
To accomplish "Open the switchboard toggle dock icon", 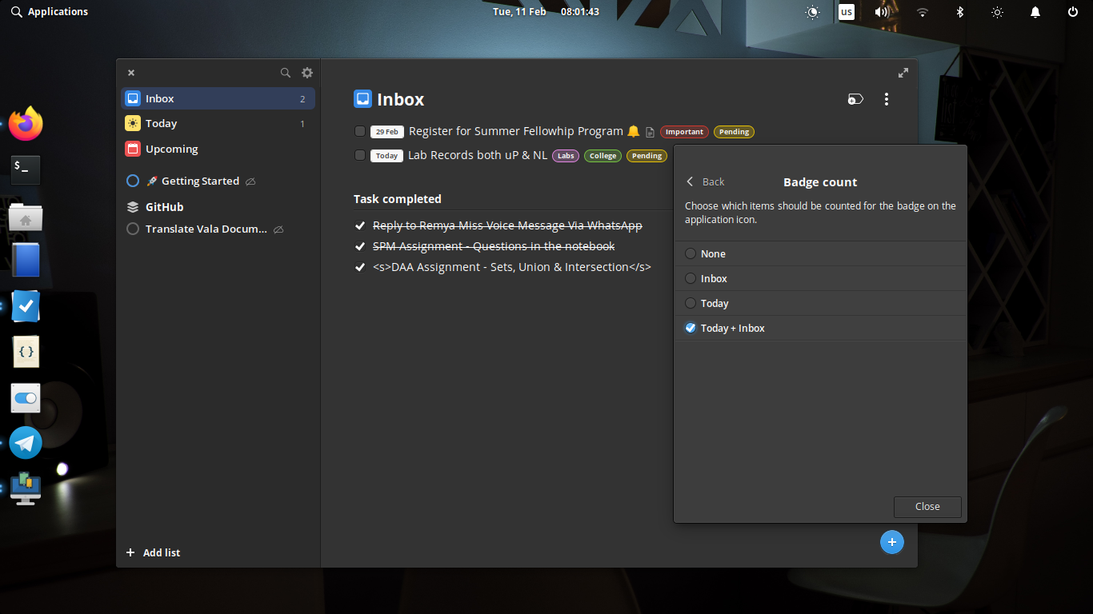I will pyautogui.click(x=26, y=397).
